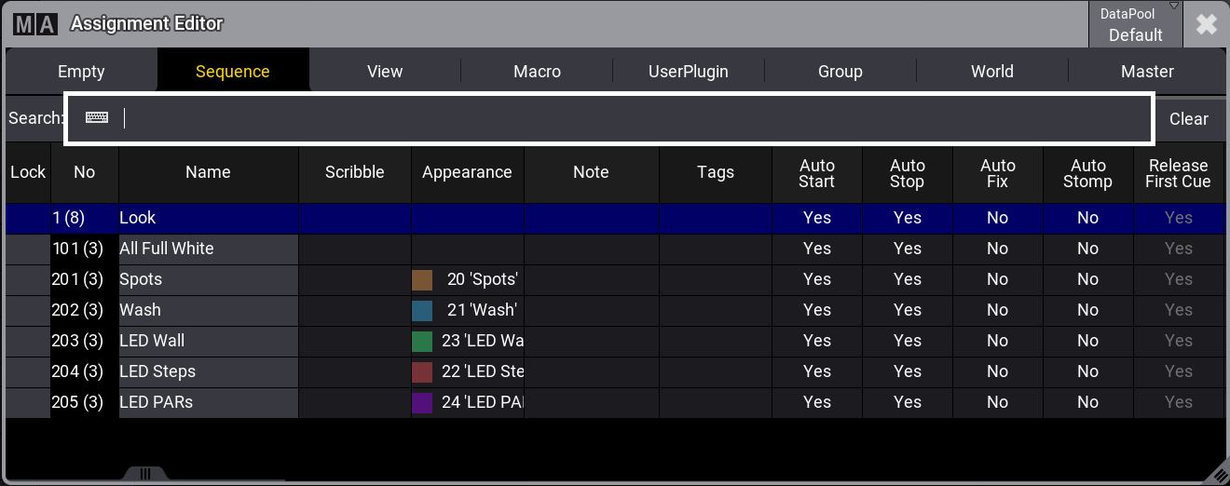Click the Name column header

pos(208,172)
